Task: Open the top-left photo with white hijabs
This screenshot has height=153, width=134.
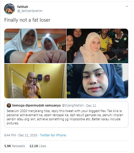Action: pyautogui.click(x=35, y=46)
